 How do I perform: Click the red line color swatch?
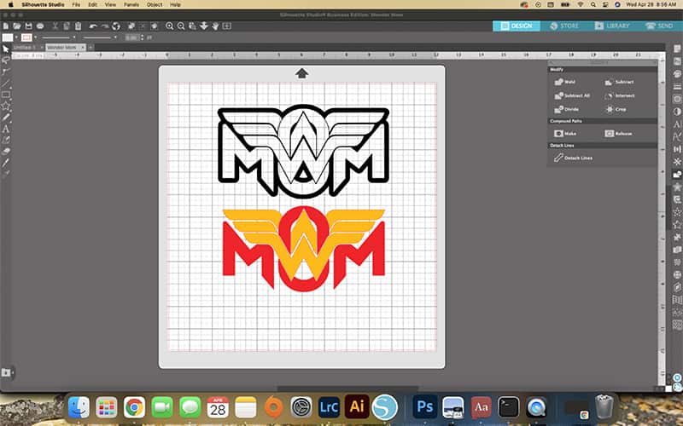(26, 37)
